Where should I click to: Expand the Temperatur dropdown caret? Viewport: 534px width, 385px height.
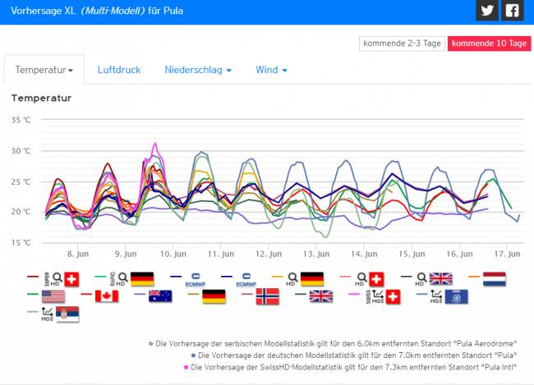[x=71, y=71]
